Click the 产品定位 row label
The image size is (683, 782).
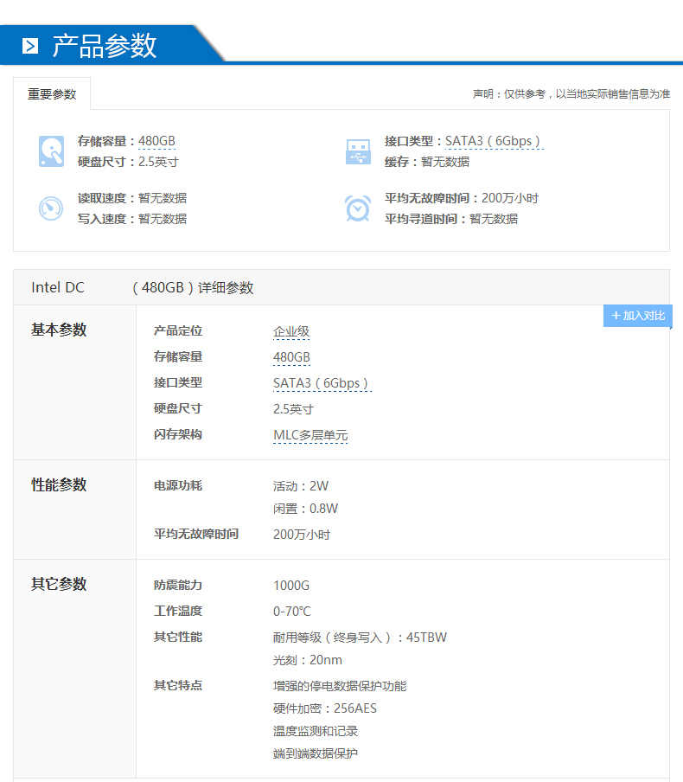pos(178,331)
